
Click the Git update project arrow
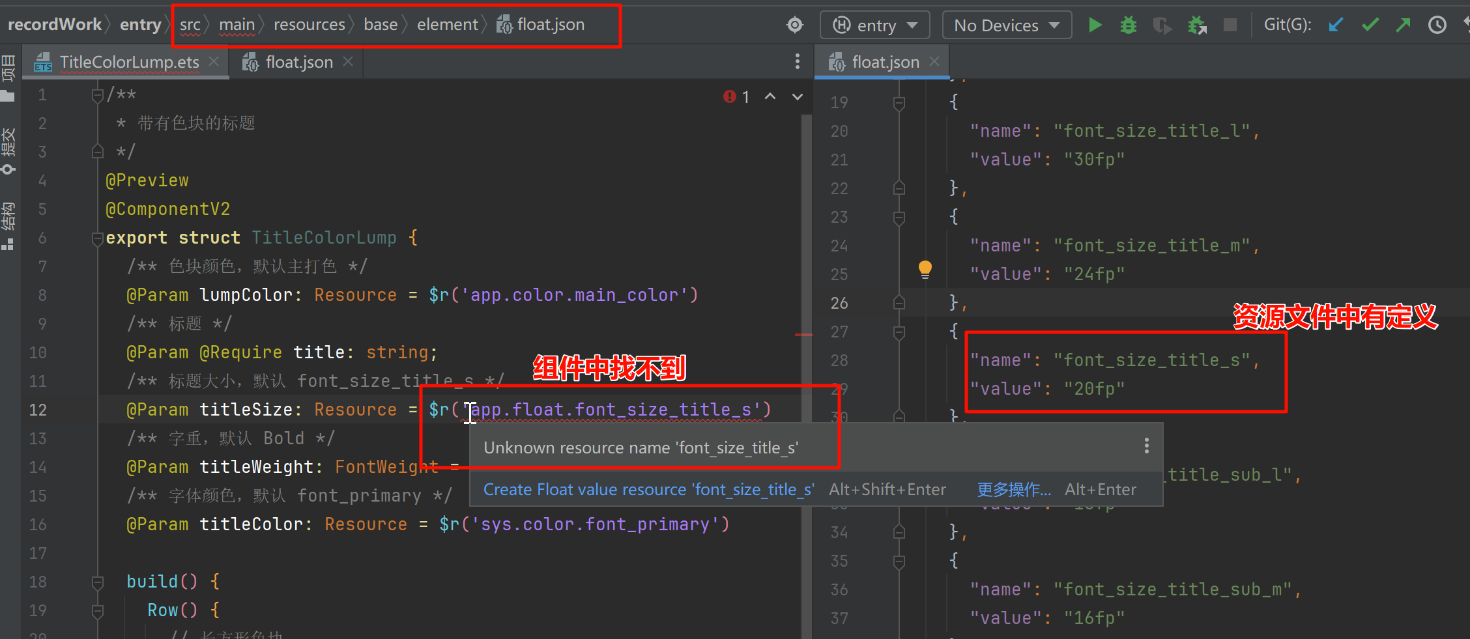(x=1336, y=25)
